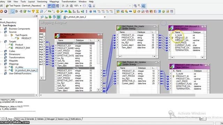Click the selection pointer tool icon

click(13, 11)
